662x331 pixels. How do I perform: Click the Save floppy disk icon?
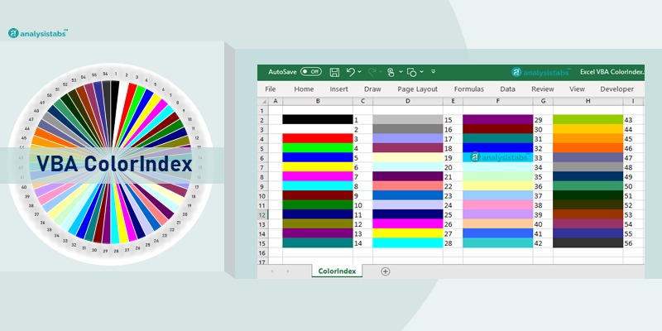click(x=334, y=72)
